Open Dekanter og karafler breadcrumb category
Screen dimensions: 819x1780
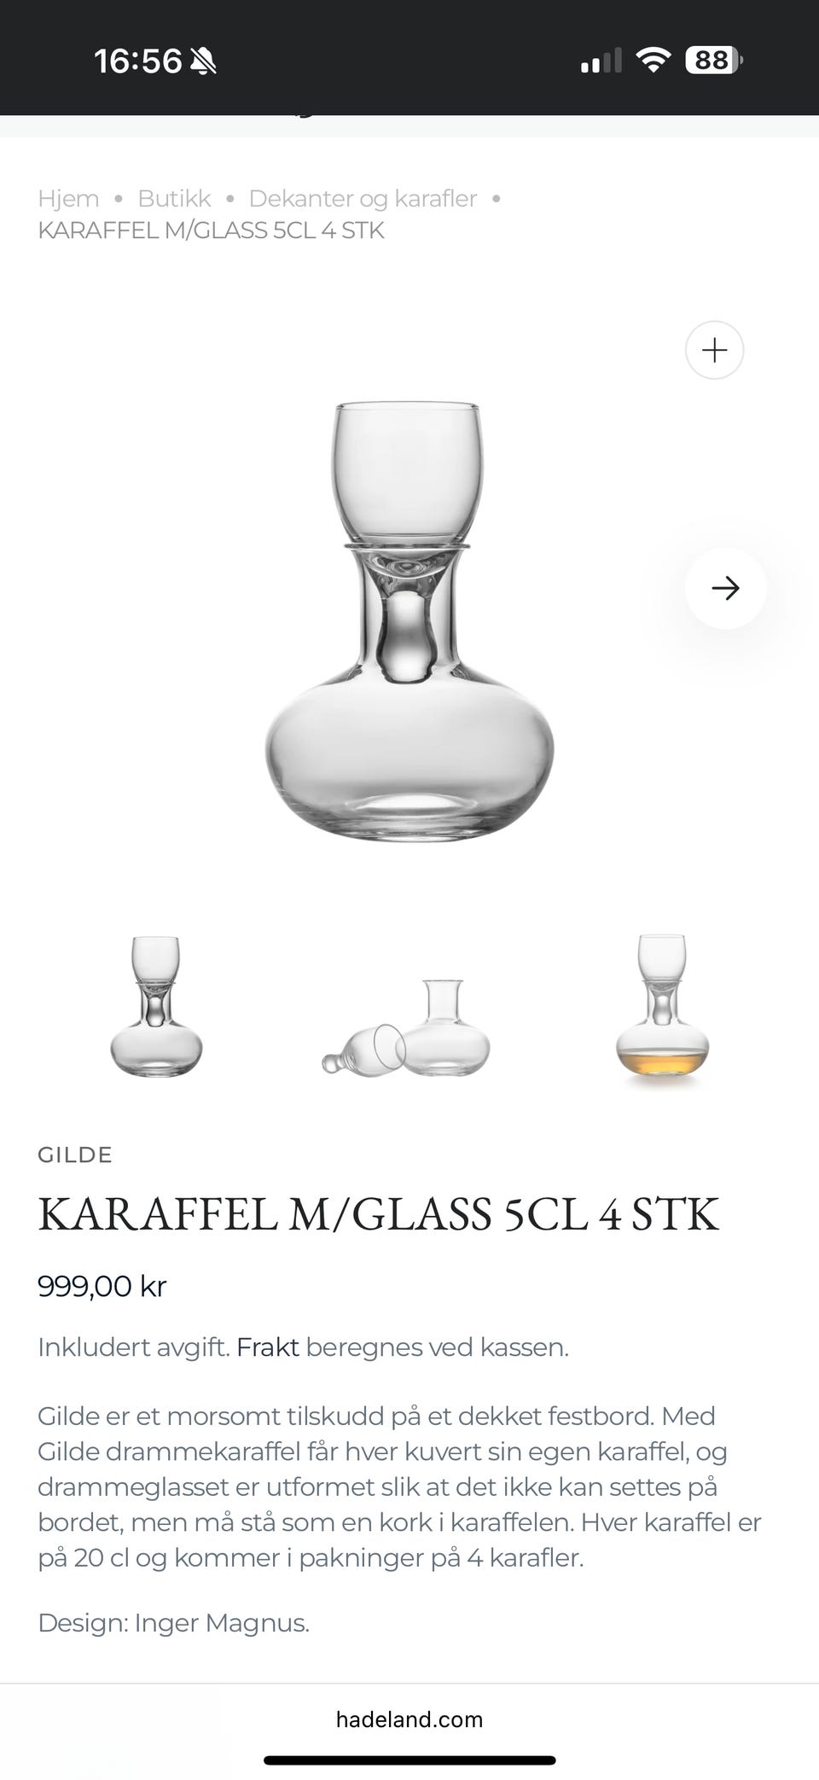[363, 198]
